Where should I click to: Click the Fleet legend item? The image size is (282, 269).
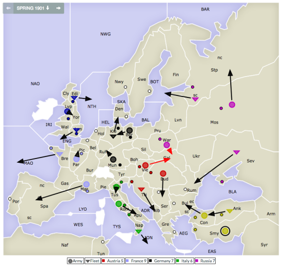pyautogui.click(x=92, y=261)
